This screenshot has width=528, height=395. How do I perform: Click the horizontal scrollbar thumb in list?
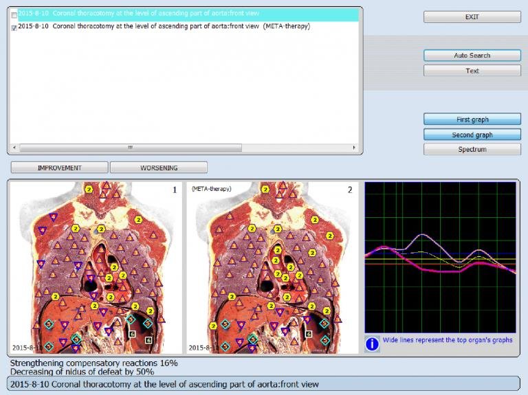pyautogui.click(x=129, y=148)
